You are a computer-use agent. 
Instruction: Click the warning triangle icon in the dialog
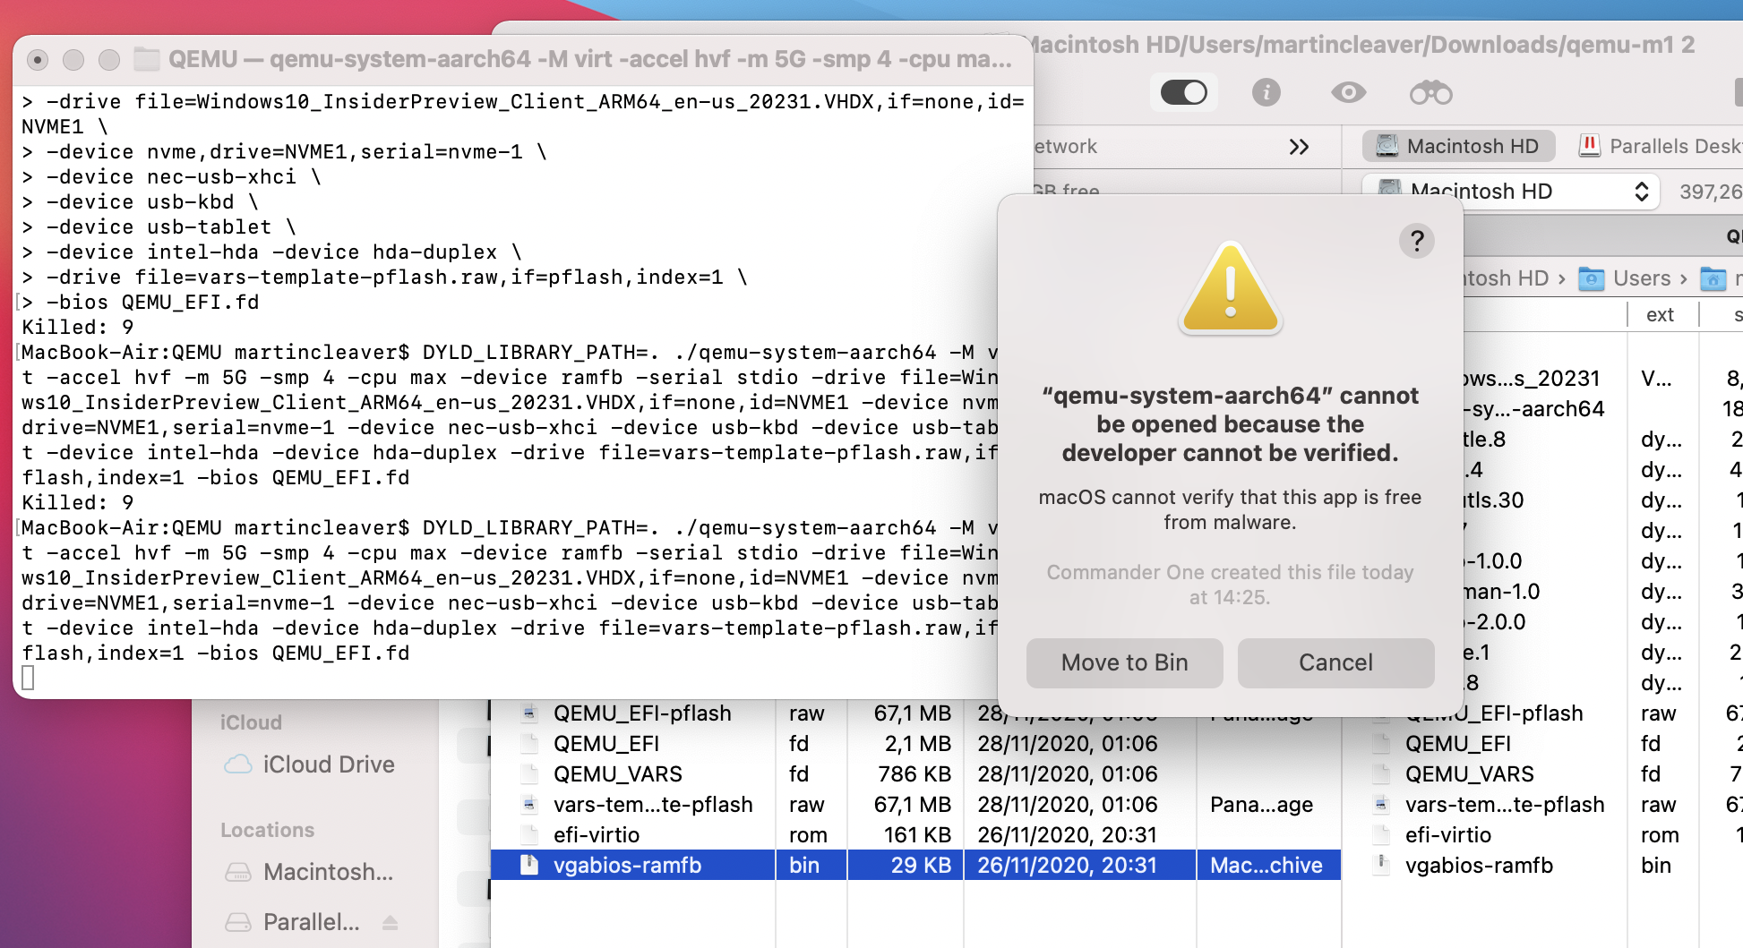point(1231,289)
